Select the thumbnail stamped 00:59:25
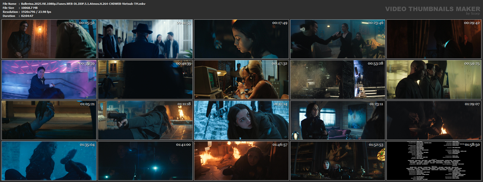This screenshot has height=182, width=483. 434,79
